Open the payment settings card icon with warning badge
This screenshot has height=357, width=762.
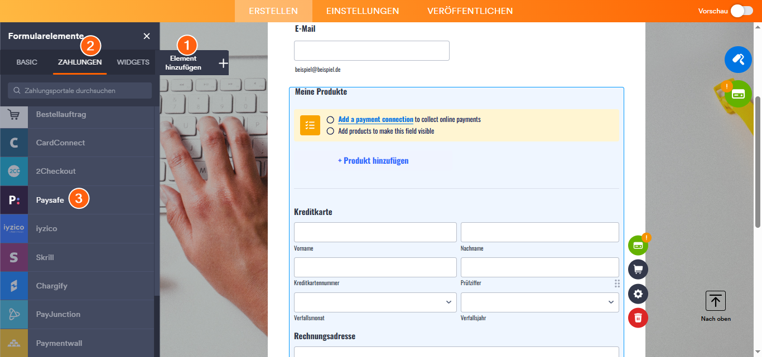click(638, 244)
